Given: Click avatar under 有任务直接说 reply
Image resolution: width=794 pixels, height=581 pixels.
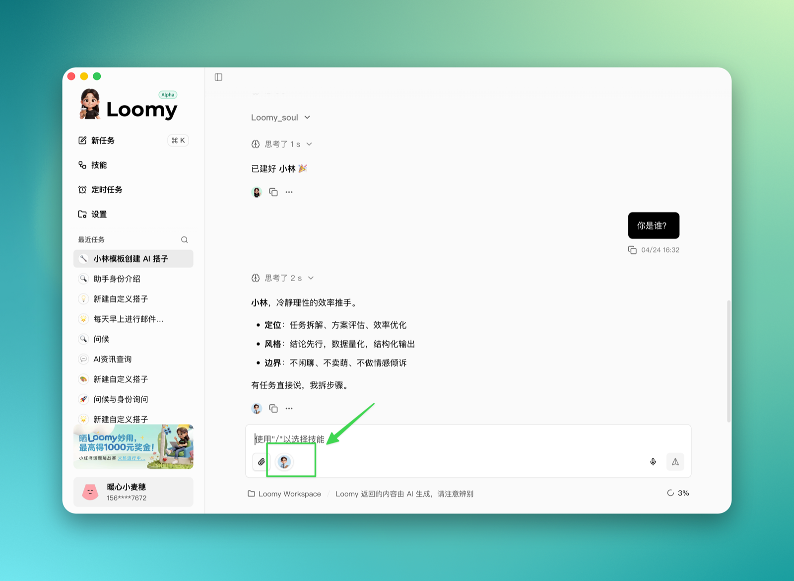Looking at the screenshot, I should (257, 409).
